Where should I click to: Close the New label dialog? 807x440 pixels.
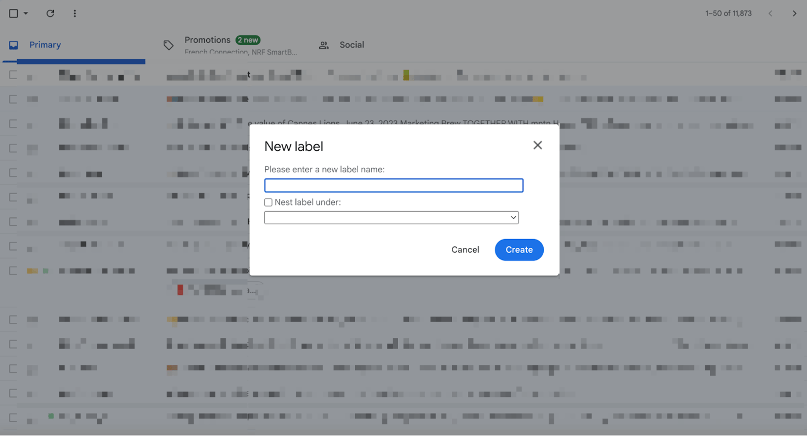[538, 145]
